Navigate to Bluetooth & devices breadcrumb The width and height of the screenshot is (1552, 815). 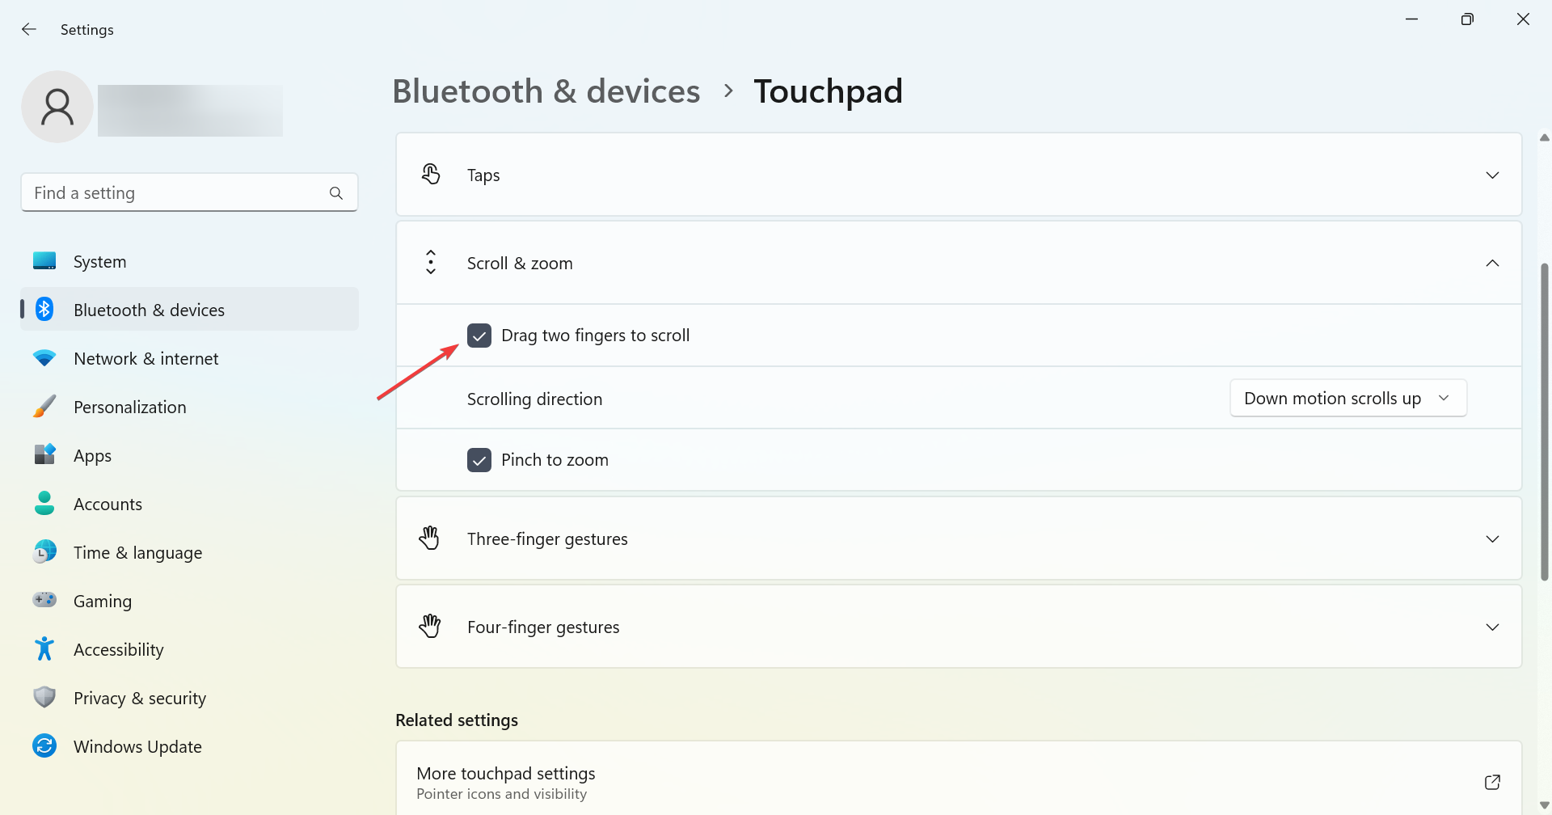[546, 91]
